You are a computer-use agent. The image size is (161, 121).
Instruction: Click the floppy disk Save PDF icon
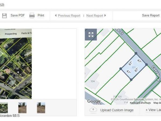tap(4, 16)
